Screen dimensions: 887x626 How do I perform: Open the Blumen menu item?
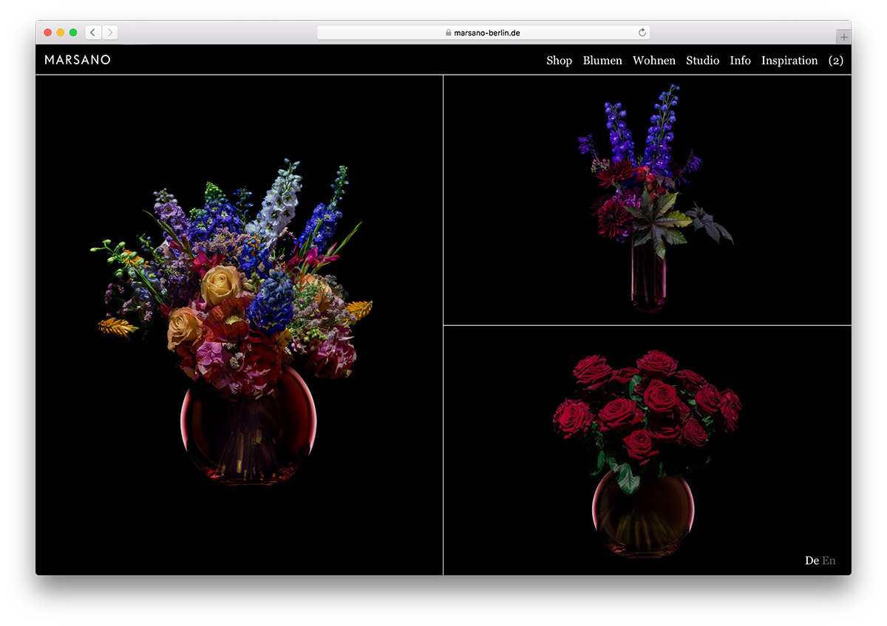pyautogui.click(x=602, y=61)
